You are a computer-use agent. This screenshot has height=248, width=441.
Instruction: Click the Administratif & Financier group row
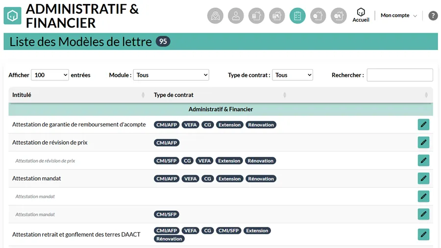pyautogui.click(x=220, y=109)
